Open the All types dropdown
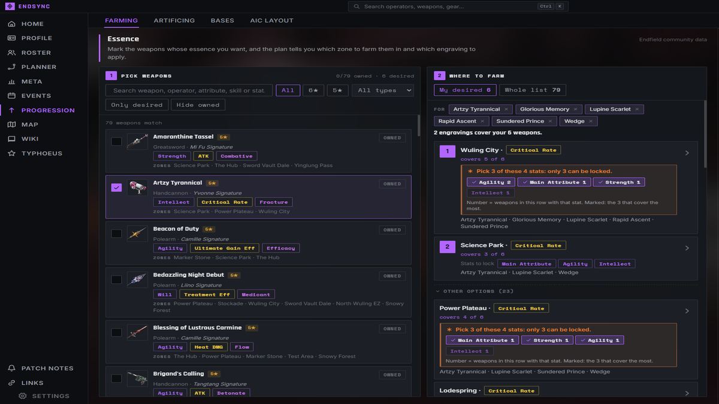 click(x=382, y=90)
